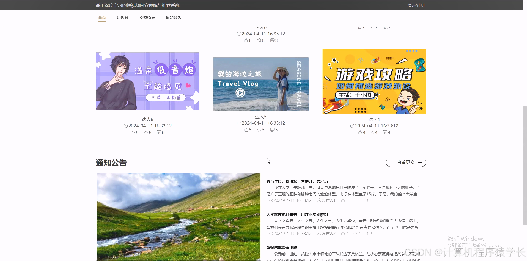Like 达人4 using the thumbs-up icon

pos(360,132)
